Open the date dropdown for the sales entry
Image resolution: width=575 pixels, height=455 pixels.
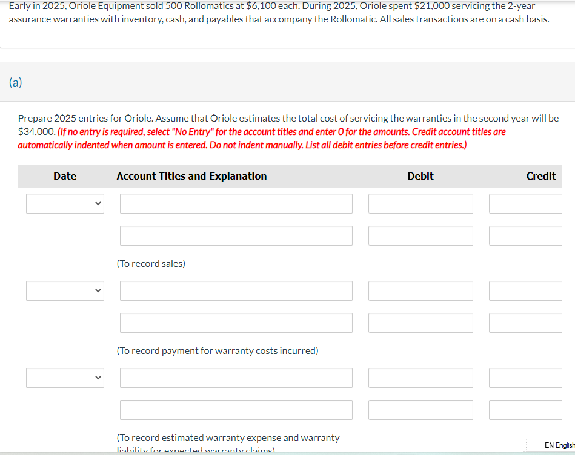(65, 203)
